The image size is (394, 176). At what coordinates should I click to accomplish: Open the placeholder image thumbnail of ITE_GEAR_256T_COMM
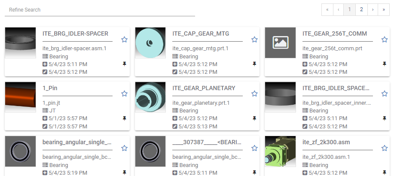pyautogui.click(x=280, y=43)
